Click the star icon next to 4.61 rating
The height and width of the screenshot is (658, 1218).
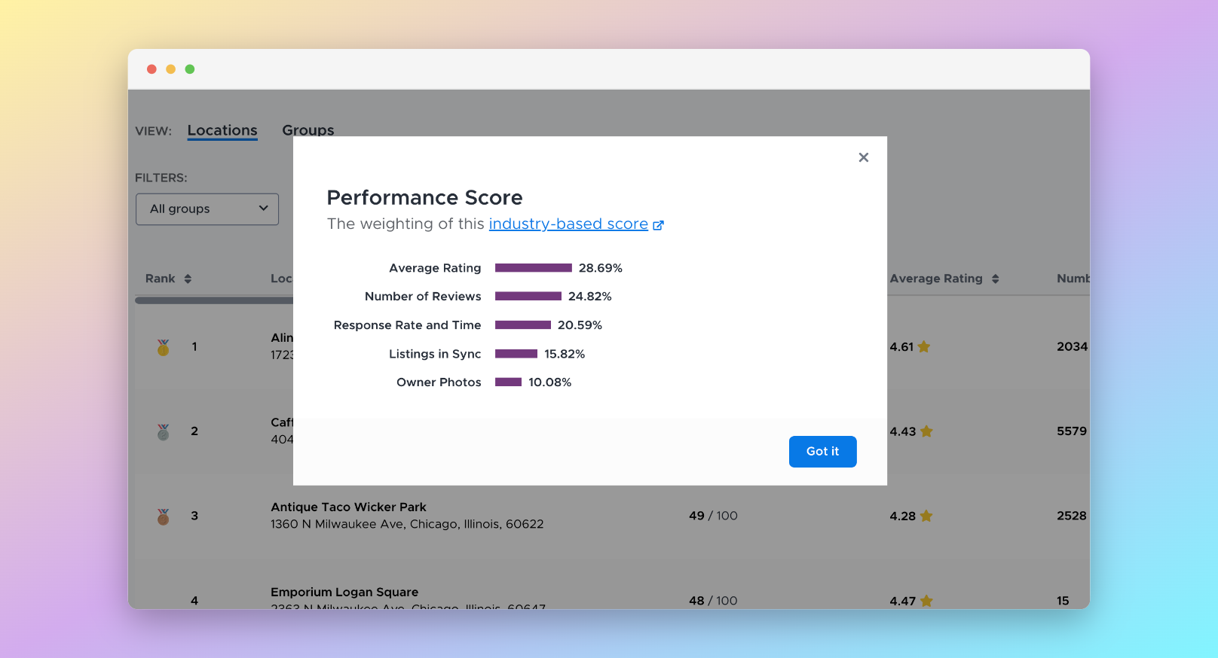924,347
